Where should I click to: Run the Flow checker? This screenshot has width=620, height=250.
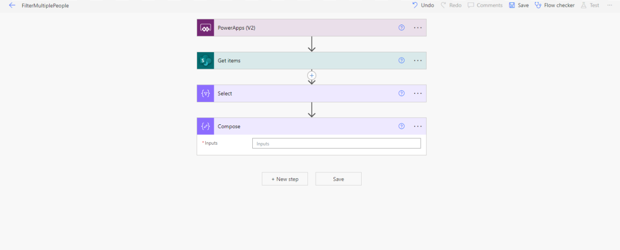[555, 6]
